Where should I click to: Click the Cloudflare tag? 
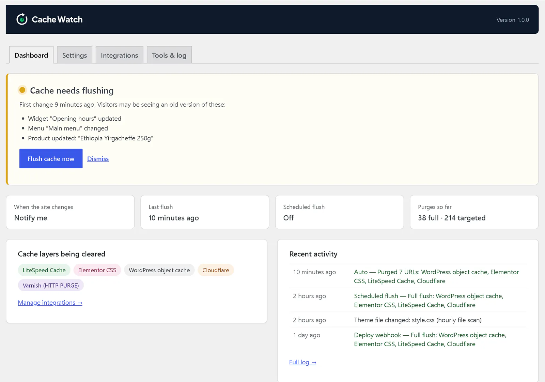coord(216,270)
